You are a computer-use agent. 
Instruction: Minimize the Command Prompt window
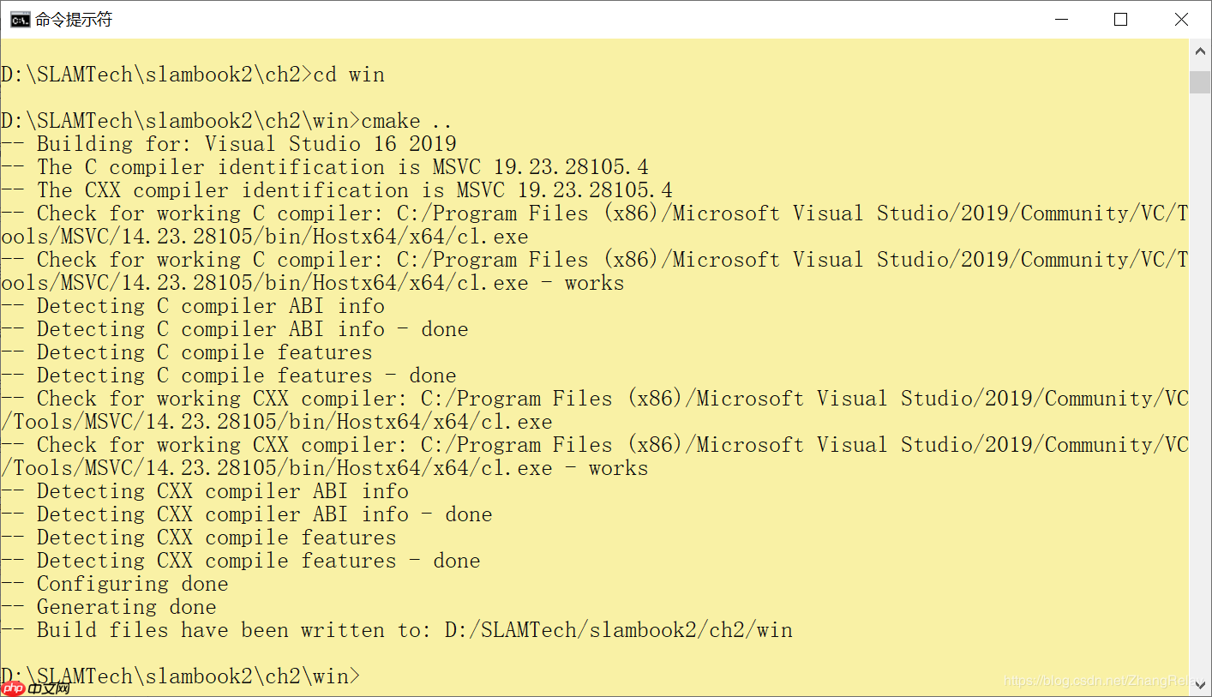point(1059,20)
